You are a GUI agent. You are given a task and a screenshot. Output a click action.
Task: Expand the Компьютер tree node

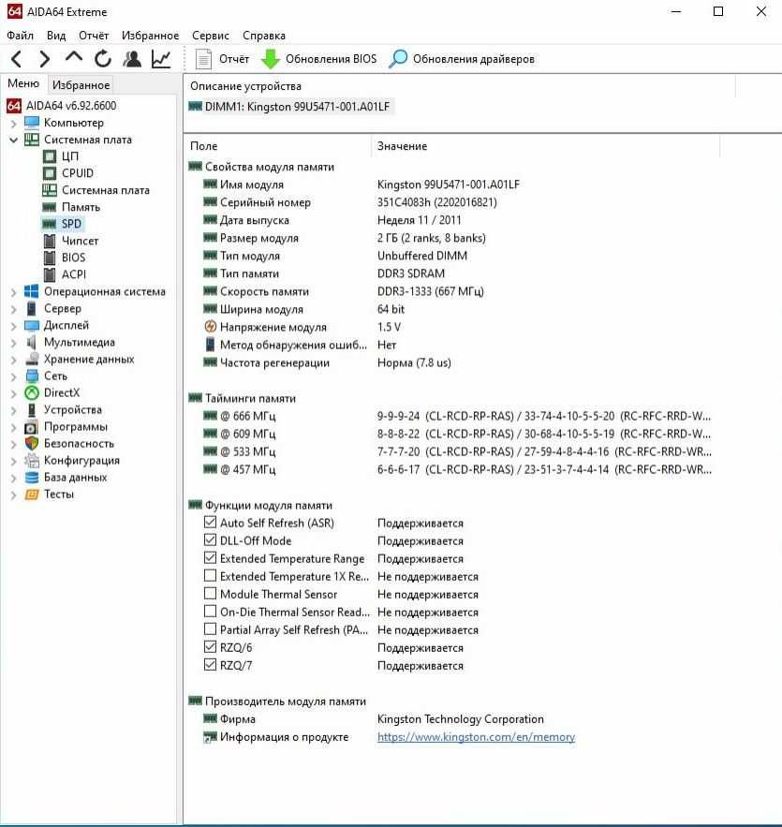point(14,124)
